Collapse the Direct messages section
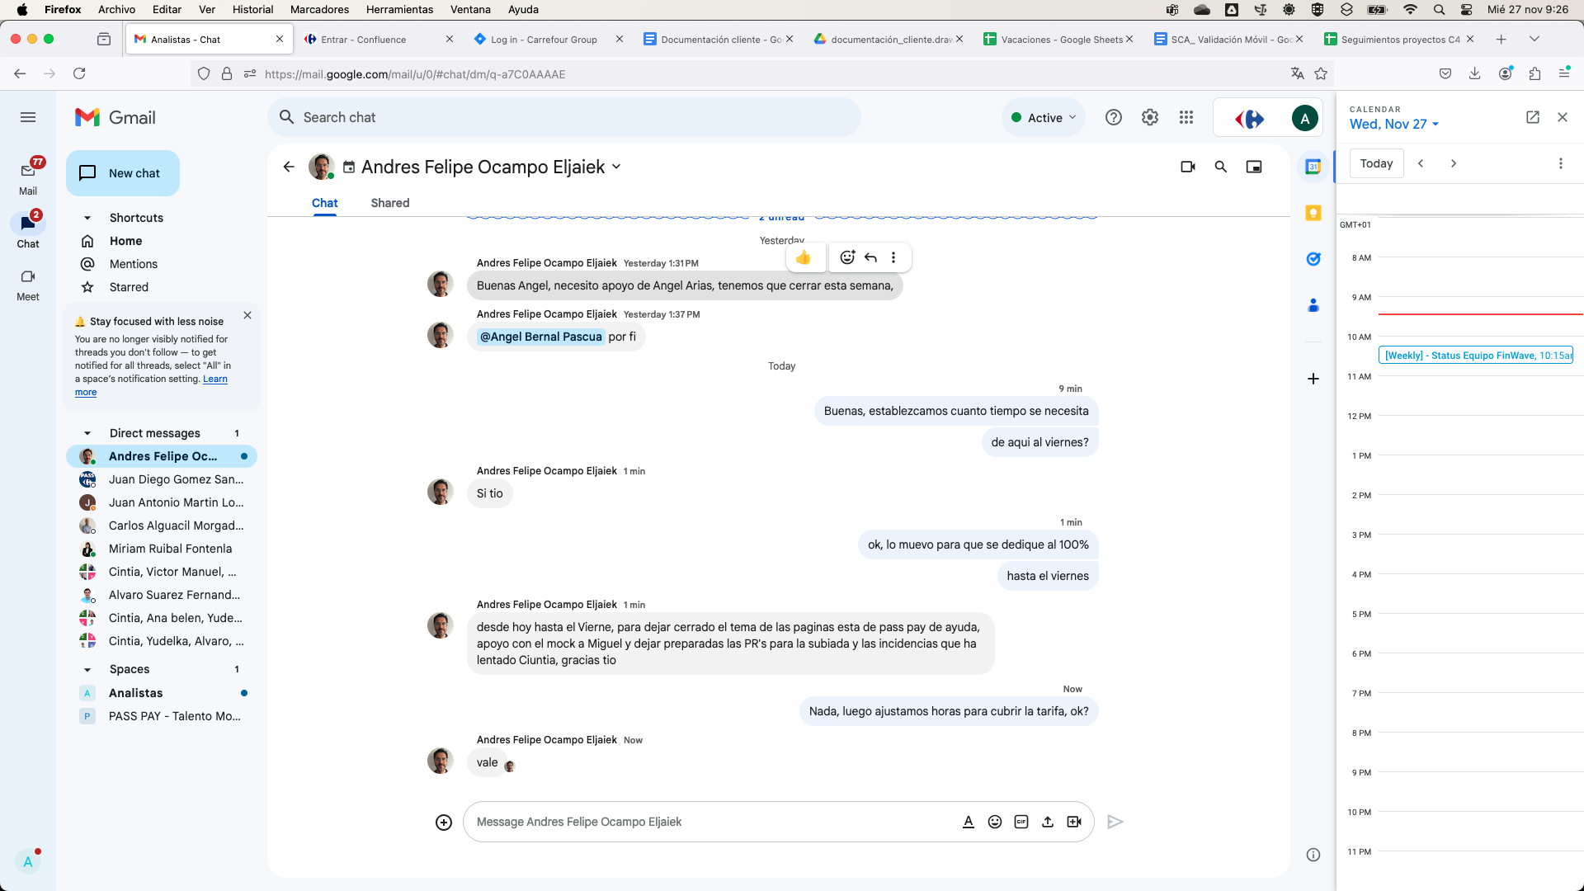1584x891 pixels. click(x=87, y=433)
